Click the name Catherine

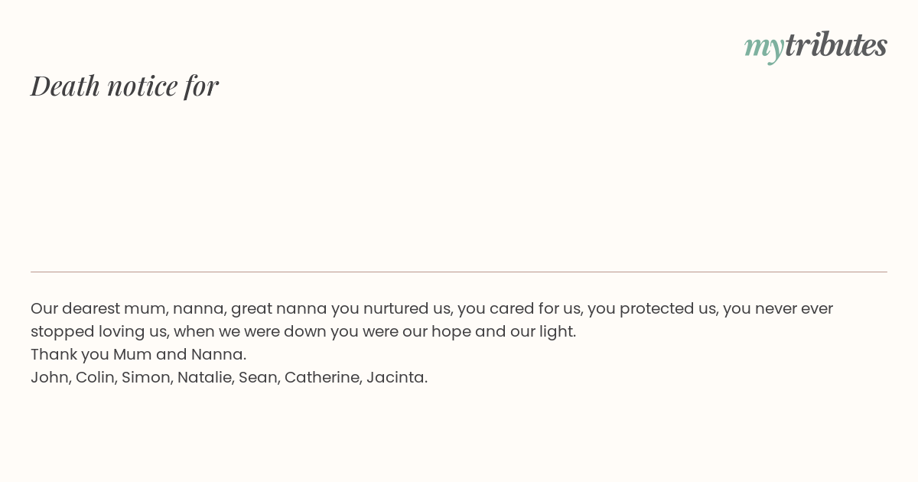(x=321, y=377)
